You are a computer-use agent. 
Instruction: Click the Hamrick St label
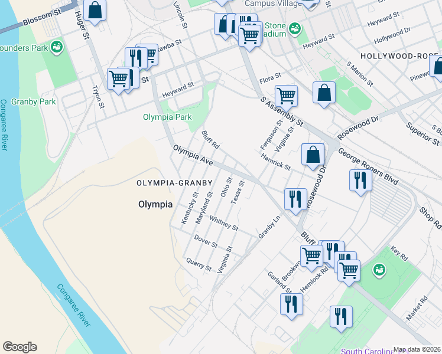[276, 162]
